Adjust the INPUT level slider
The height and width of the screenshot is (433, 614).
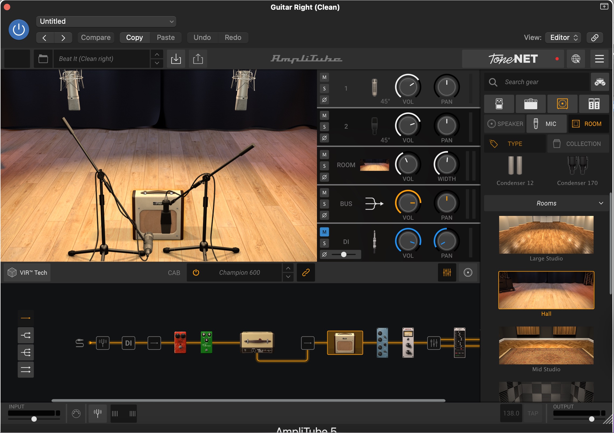(x=34, y=419)
